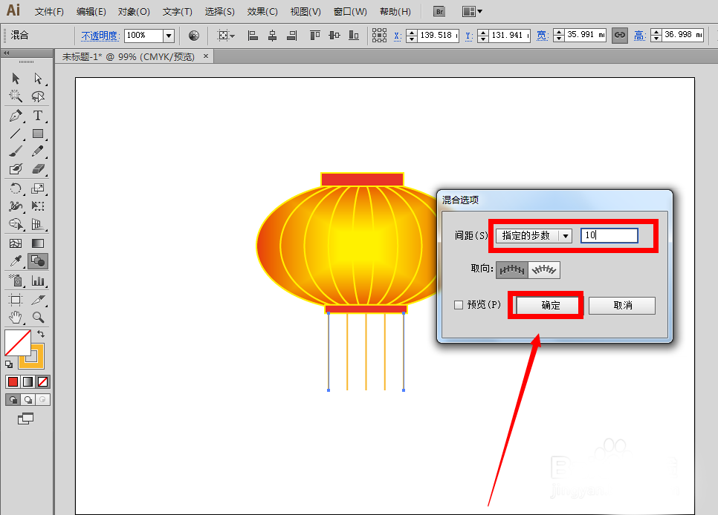The image size is (718, 515).
Task: Toggle constrain width and height link
Action: click(620, 35)
